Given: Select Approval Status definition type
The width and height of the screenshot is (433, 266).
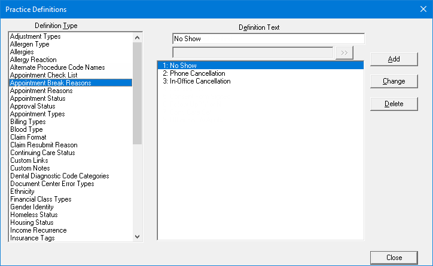Looking at the screenshot, I should point(71,106).
